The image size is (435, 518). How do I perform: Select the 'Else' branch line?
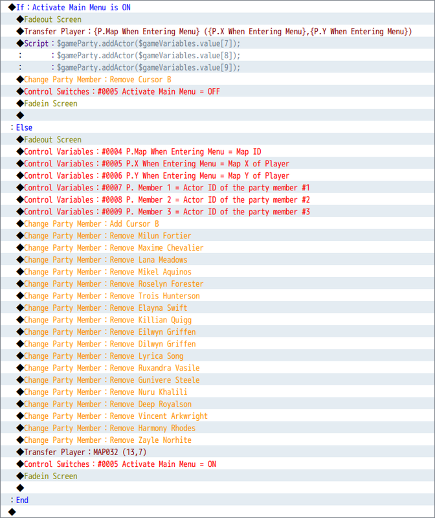click(24, 128)
